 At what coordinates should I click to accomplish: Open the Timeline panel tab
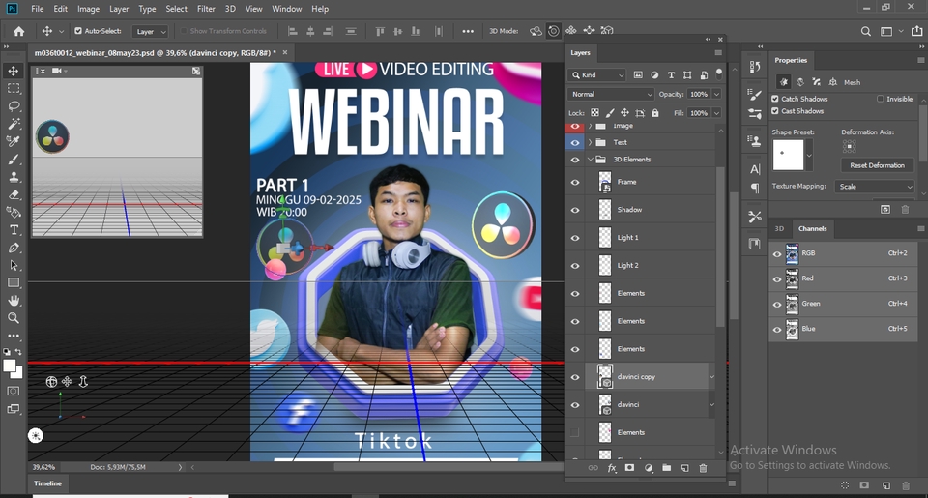[x=47, y=483]
